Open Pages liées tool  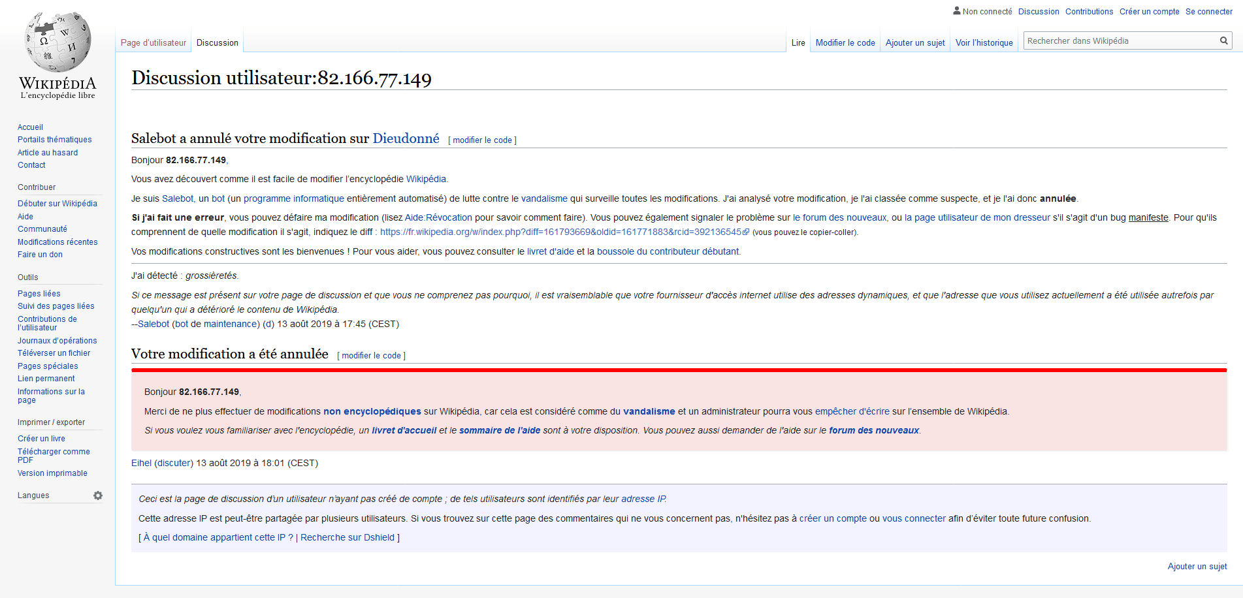tap(39, 294)
